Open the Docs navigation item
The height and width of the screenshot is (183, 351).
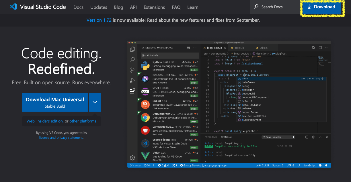(78, 7)
